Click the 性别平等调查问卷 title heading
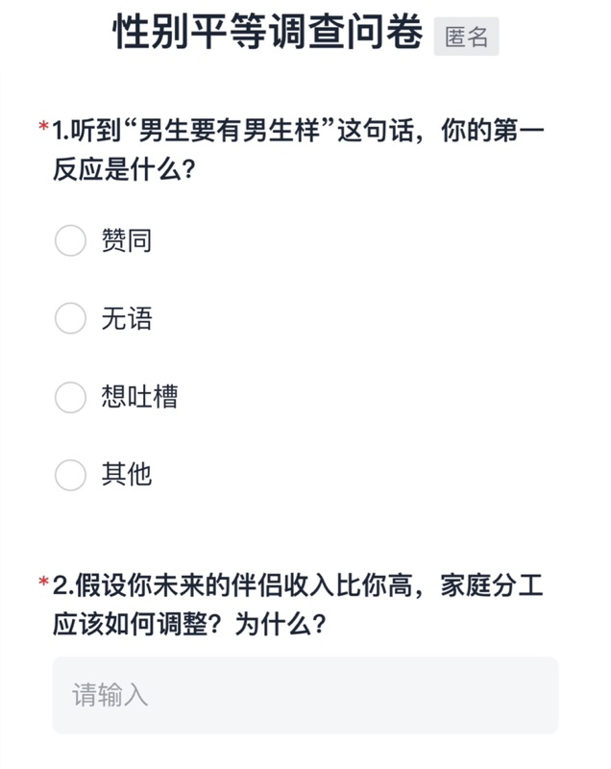 [268, 34]
